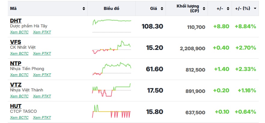Click the Biểu đồ column header
Viewport: 265px width, 123px height.
click(x=111, y=8)
